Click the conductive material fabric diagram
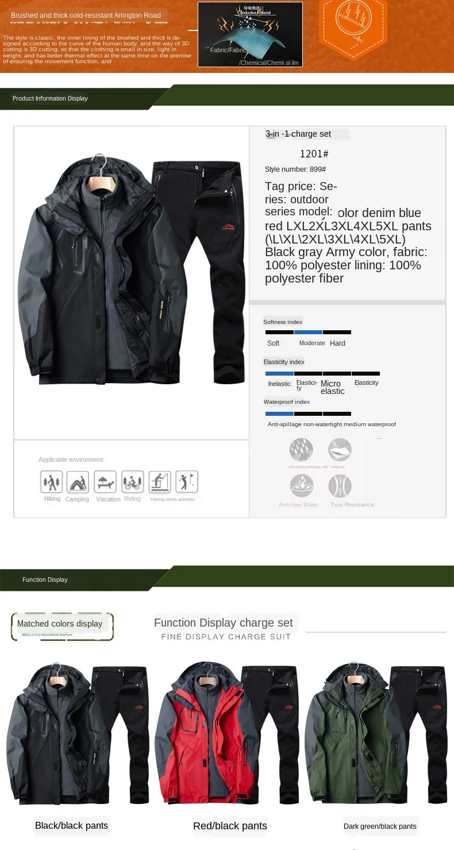454x850 pixels. [x=250, y=34]
